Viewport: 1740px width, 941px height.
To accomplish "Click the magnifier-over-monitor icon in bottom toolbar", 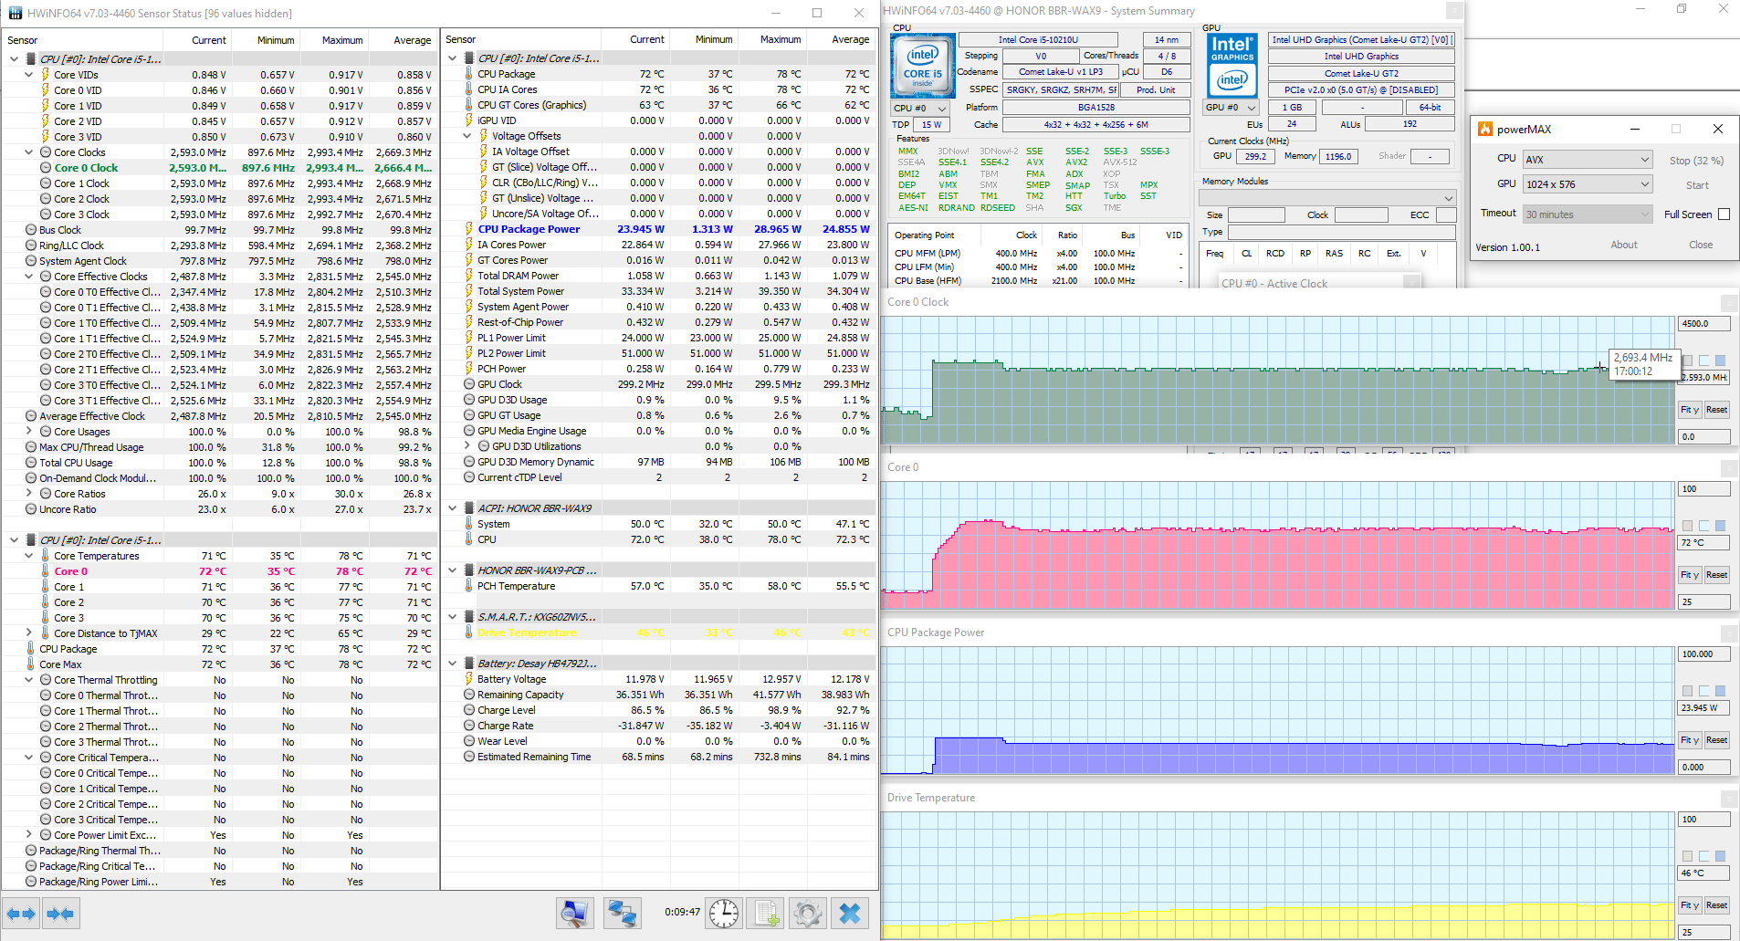I will point(575,913).
